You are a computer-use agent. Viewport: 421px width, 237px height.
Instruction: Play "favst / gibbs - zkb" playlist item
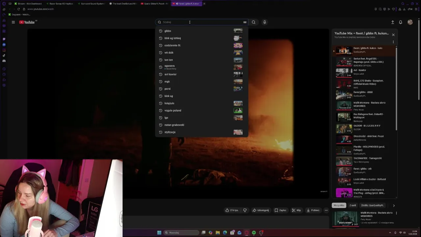(364, 171)
